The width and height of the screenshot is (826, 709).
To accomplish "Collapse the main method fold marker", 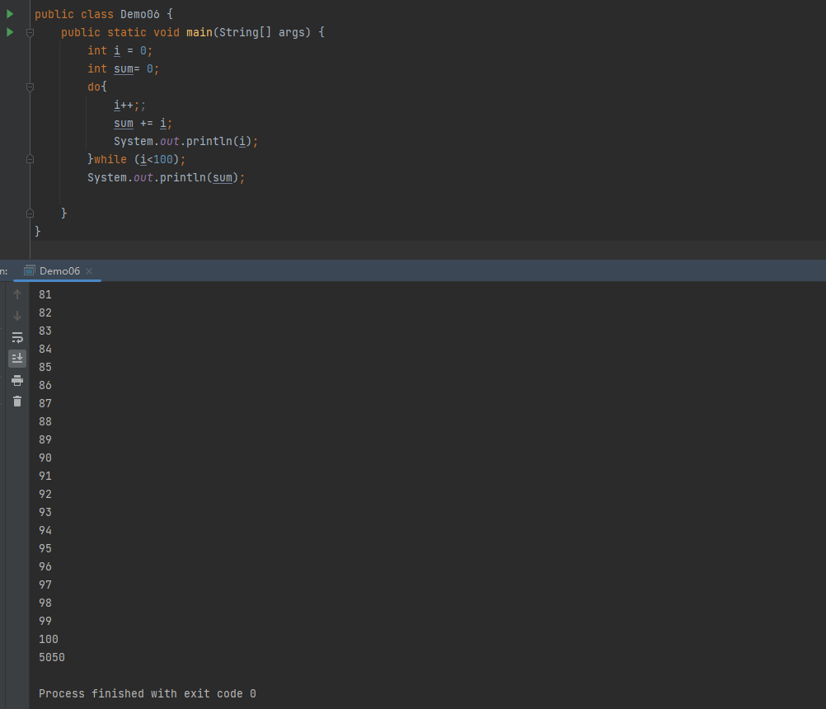I will (30, 33).
